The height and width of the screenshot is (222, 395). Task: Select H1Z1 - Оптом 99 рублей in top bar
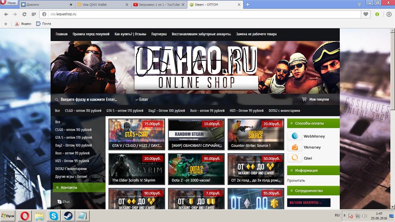click(247, 111)
